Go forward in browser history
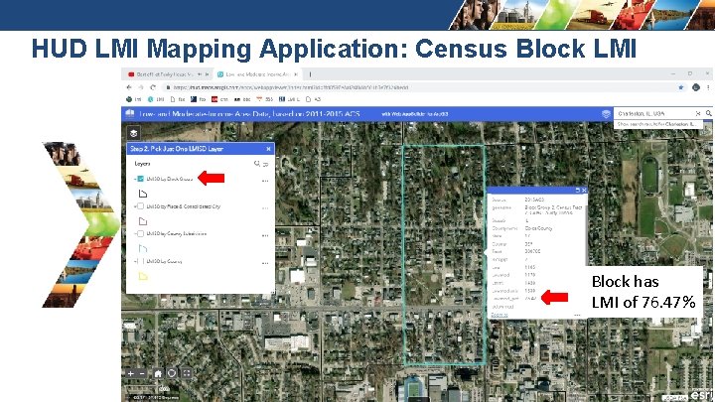715x402 pixels. point(141,87)
